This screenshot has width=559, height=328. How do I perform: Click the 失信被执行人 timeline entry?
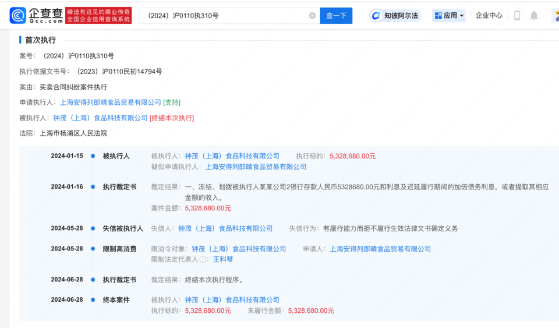click(x=123, y=228)
